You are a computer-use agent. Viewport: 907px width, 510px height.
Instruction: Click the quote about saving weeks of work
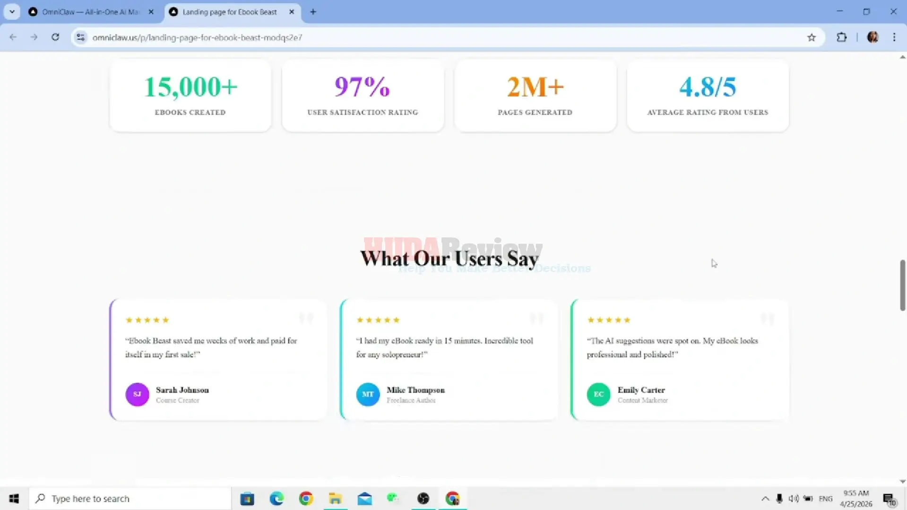pos(211,347)
